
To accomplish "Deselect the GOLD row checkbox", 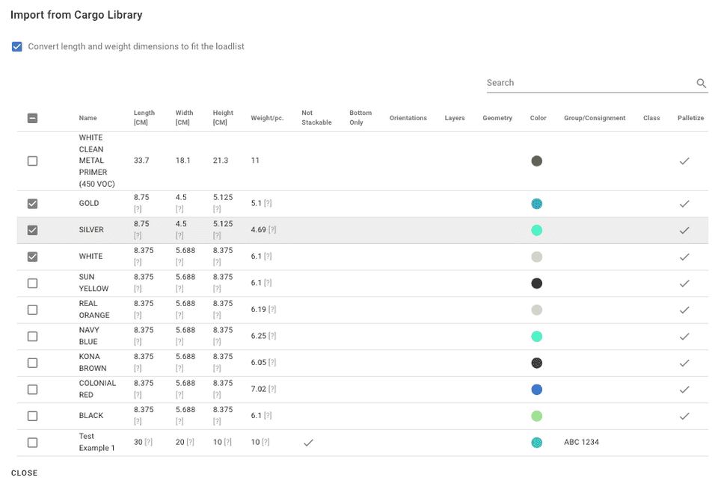I will (32, 204).
